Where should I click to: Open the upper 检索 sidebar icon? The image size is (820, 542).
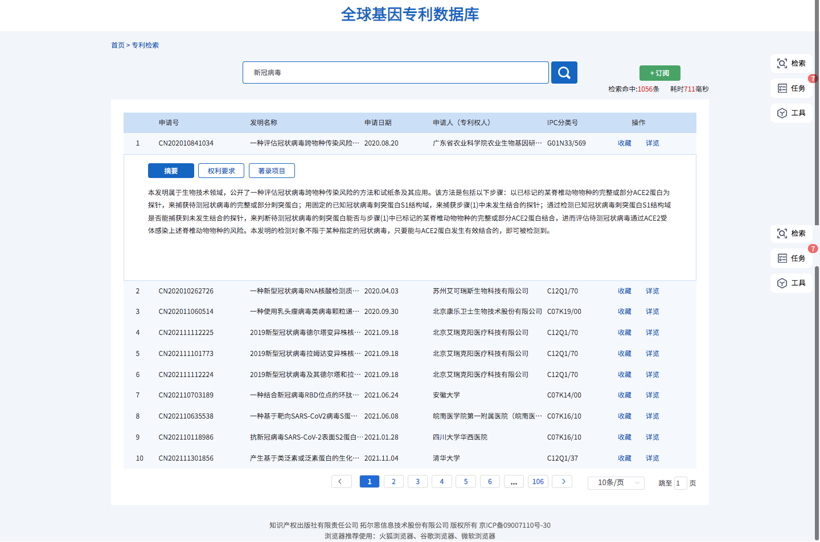tap(791, 64)
